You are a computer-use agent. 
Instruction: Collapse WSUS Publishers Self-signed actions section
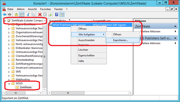175,38
